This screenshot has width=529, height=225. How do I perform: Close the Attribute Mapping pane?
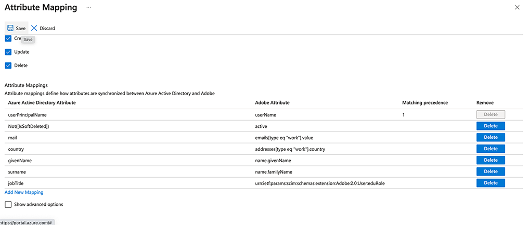point(517,7)
